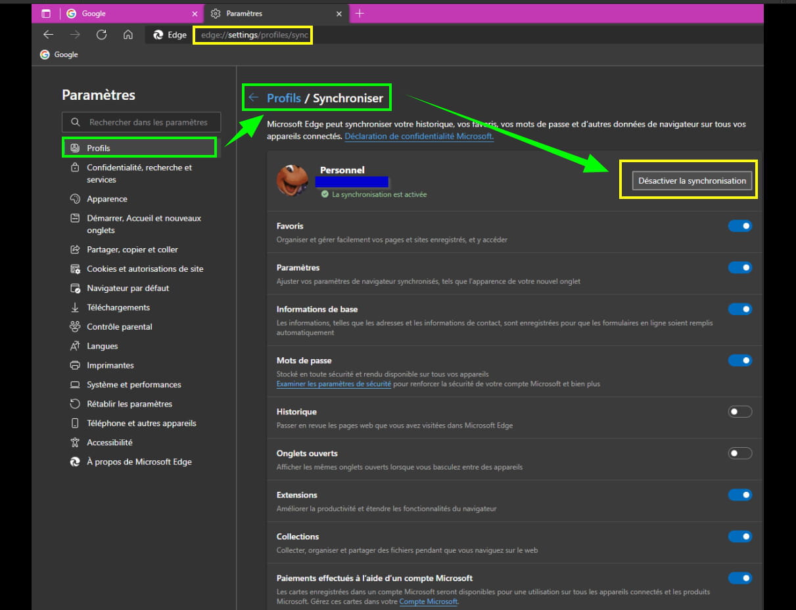The width and height of the screenshot is (796, 610).
Task: Click the Téléchargements download icon
Action: point(75,307)
